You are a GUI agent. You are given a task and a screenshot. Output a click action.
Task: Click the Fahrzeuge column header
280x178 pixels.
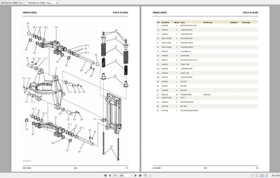tap(246, 23)
